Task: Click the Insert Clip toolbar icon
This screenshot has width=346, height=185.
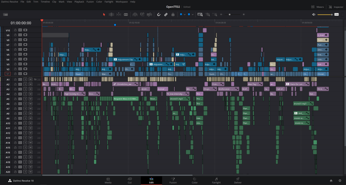Action: (135, 14)
